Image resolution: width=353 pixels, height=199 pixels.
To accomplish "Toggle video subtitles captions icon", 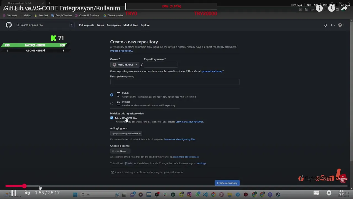I will tap(316, 193).
